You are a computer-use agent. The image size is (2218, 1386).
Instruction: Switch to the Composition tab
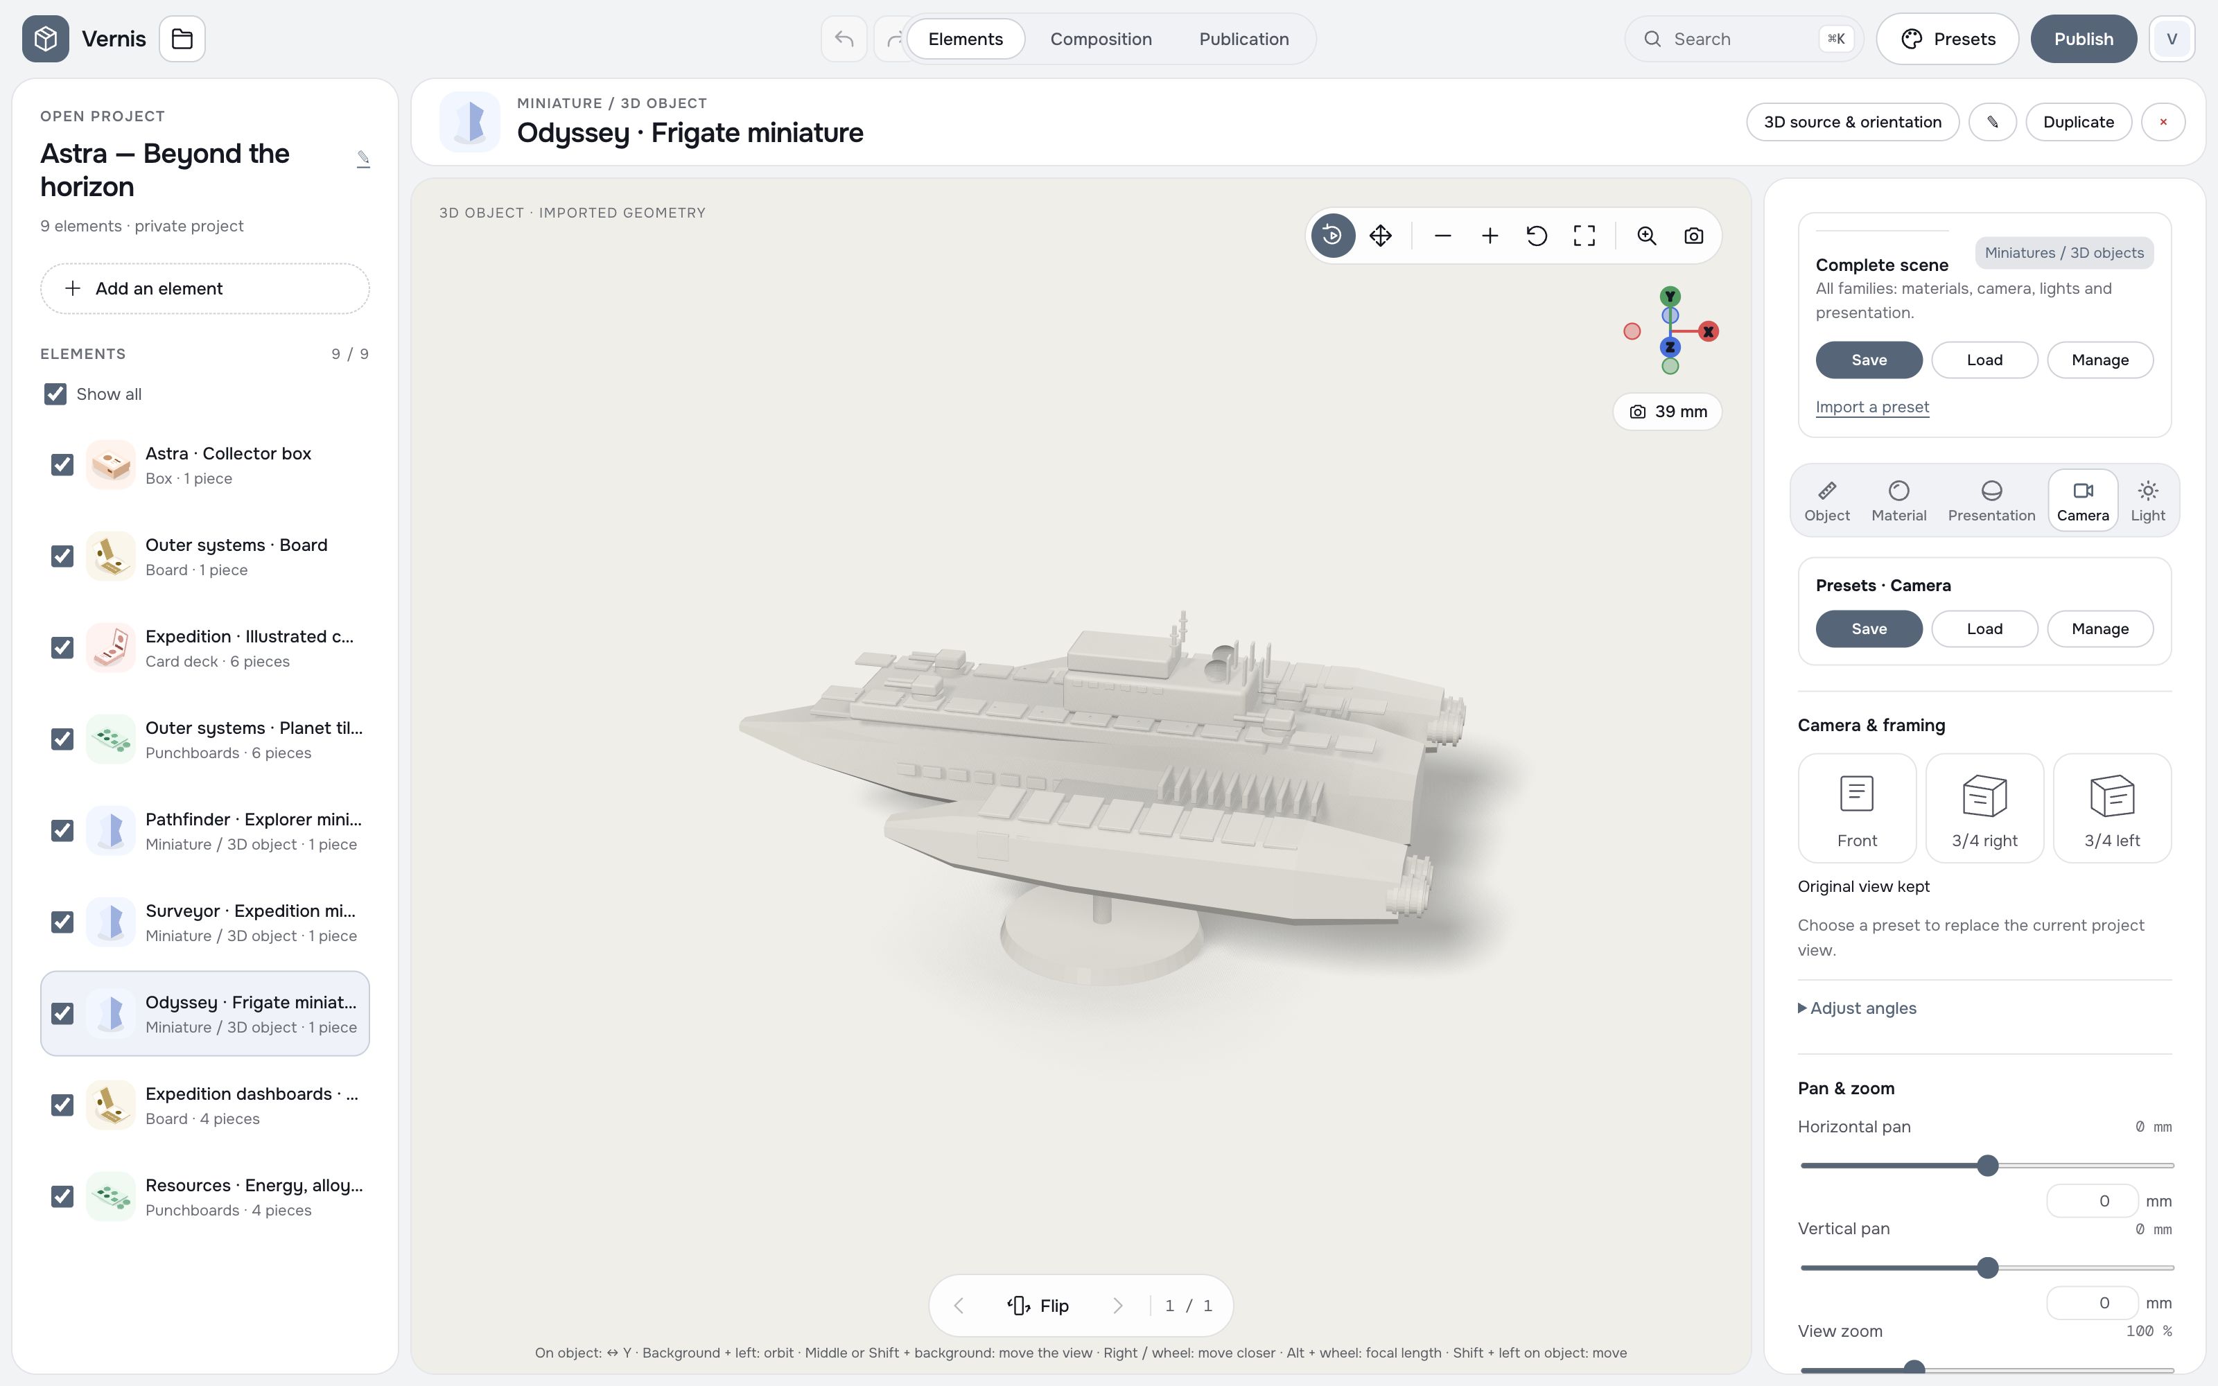(x=1101, y=39)
